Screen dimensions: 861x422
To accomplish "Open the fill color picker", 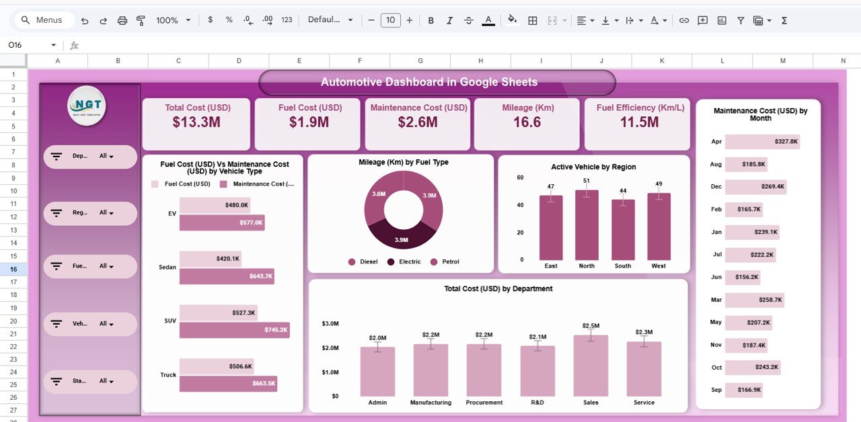I will click(x=512, y=20).
